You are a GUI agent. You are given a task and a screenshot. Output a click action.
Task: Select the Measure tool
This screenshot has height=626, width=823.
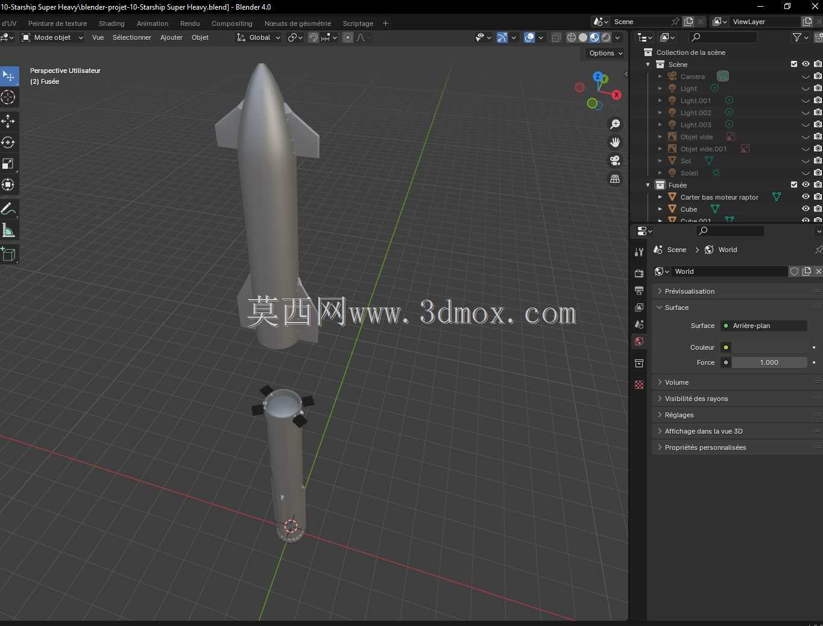click(x=8, y=230)
